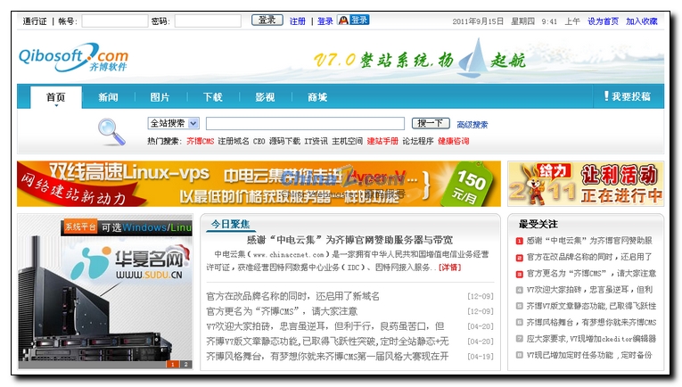Click red bullet beside 官方在改品牌名称 in 最受关注
The image size is (682, 387).
coord(520,258)
